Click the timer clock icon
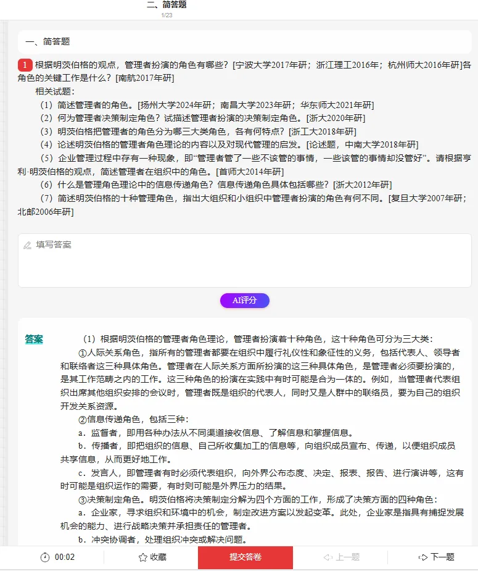Screen dimensions: 478x571 [x=45, y=557]
